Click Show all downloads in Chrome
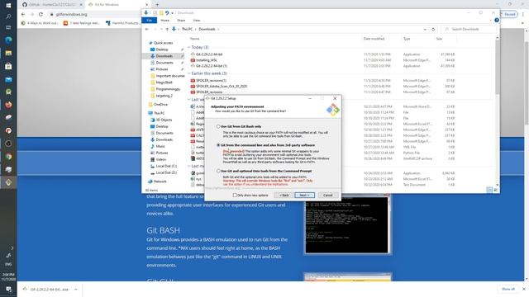 click(508, 289)
